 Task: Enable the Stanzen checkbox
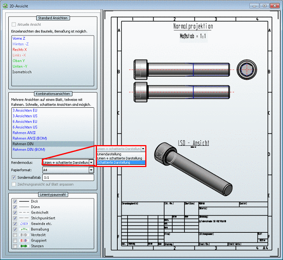click(x=15, y=246)
